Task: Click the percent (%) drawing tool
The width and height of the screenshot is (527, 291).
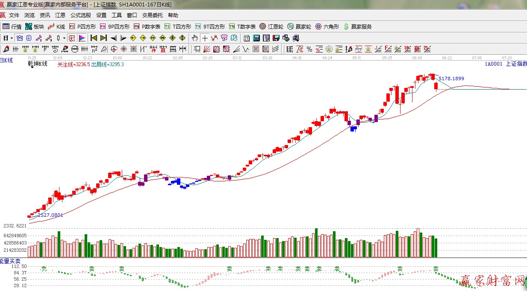Action: click(309, 49)
